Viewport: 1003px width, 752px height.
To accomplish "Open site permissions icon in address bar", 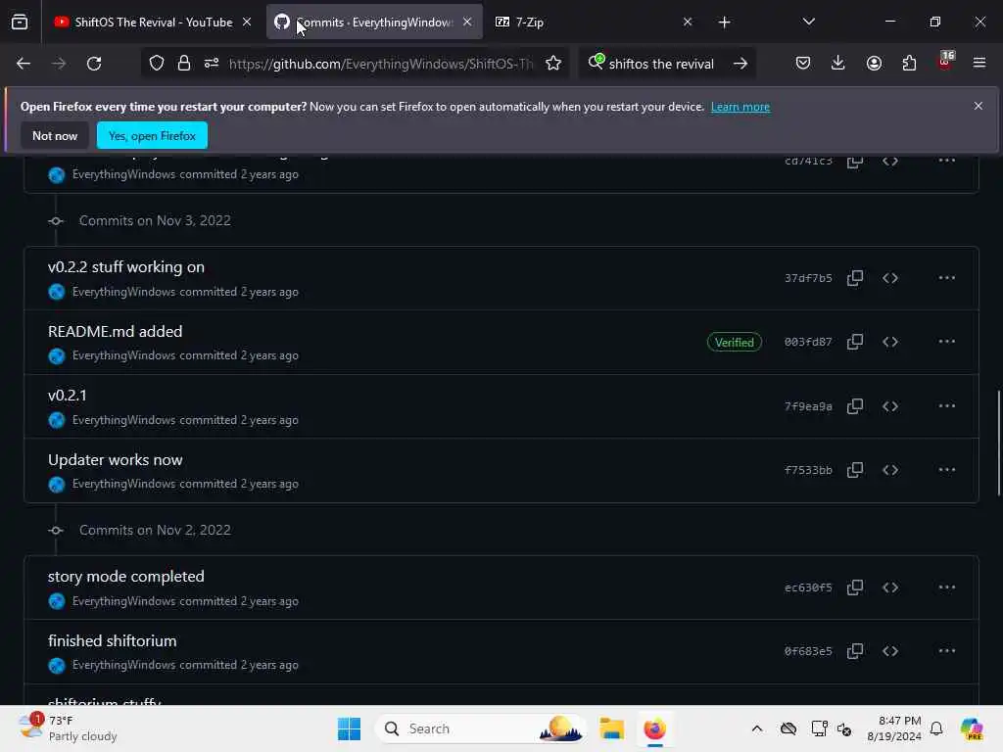I will point(212,64).
